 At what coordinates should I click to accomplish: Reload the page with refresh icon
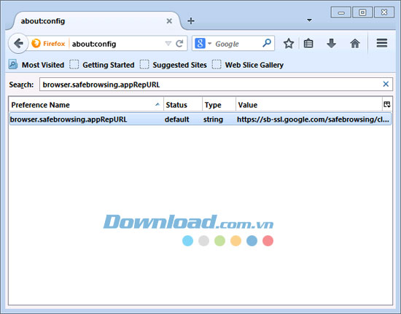(179, 44)
